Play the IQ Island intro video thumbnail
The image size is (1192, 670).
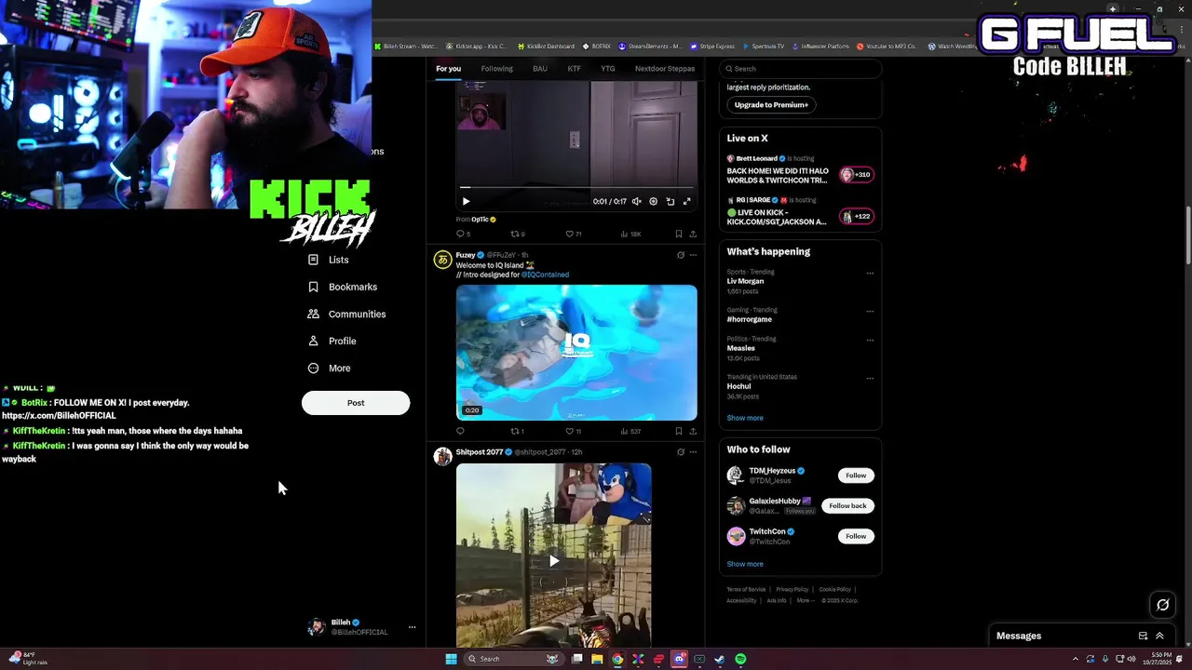pyautogui.click(x=576, y=353)
